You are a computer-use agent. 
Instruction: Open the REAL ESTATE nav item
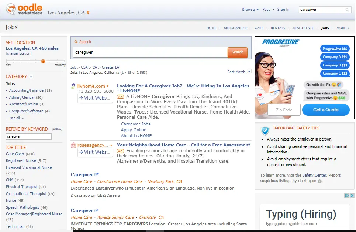303,28
